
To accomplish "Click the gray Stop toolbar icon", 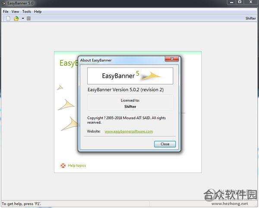I will pos(28,18).
